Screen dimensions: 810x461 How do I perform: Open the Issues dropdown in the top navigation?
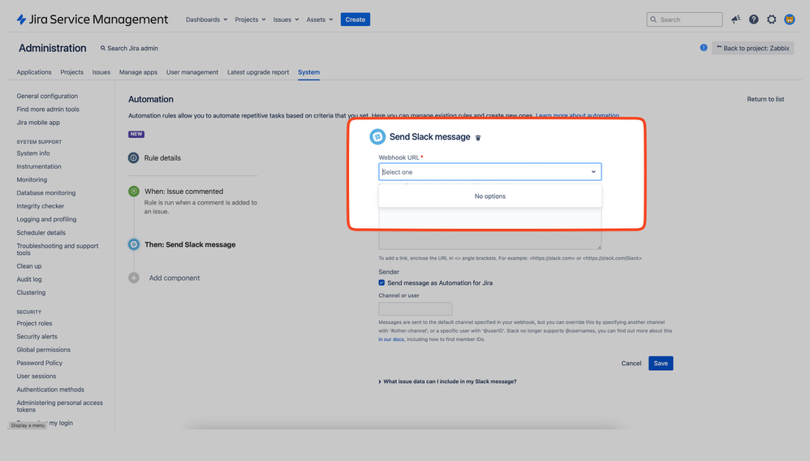(x=286, y=19)
